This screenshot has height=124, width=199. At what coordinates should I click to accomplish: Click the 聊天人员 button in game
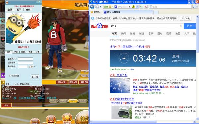[73, 82]
